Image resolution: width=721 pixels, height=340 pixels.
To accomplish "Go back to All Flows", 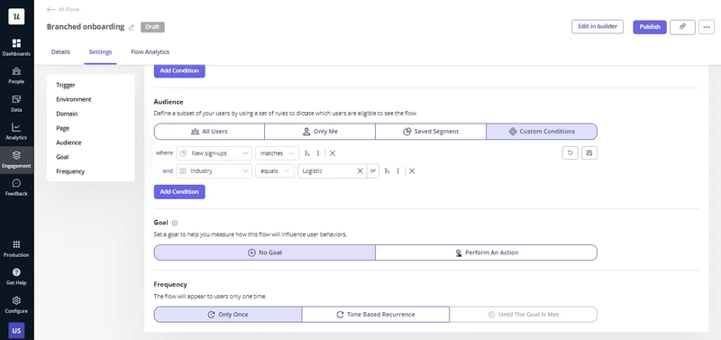I will click(63, 9).
